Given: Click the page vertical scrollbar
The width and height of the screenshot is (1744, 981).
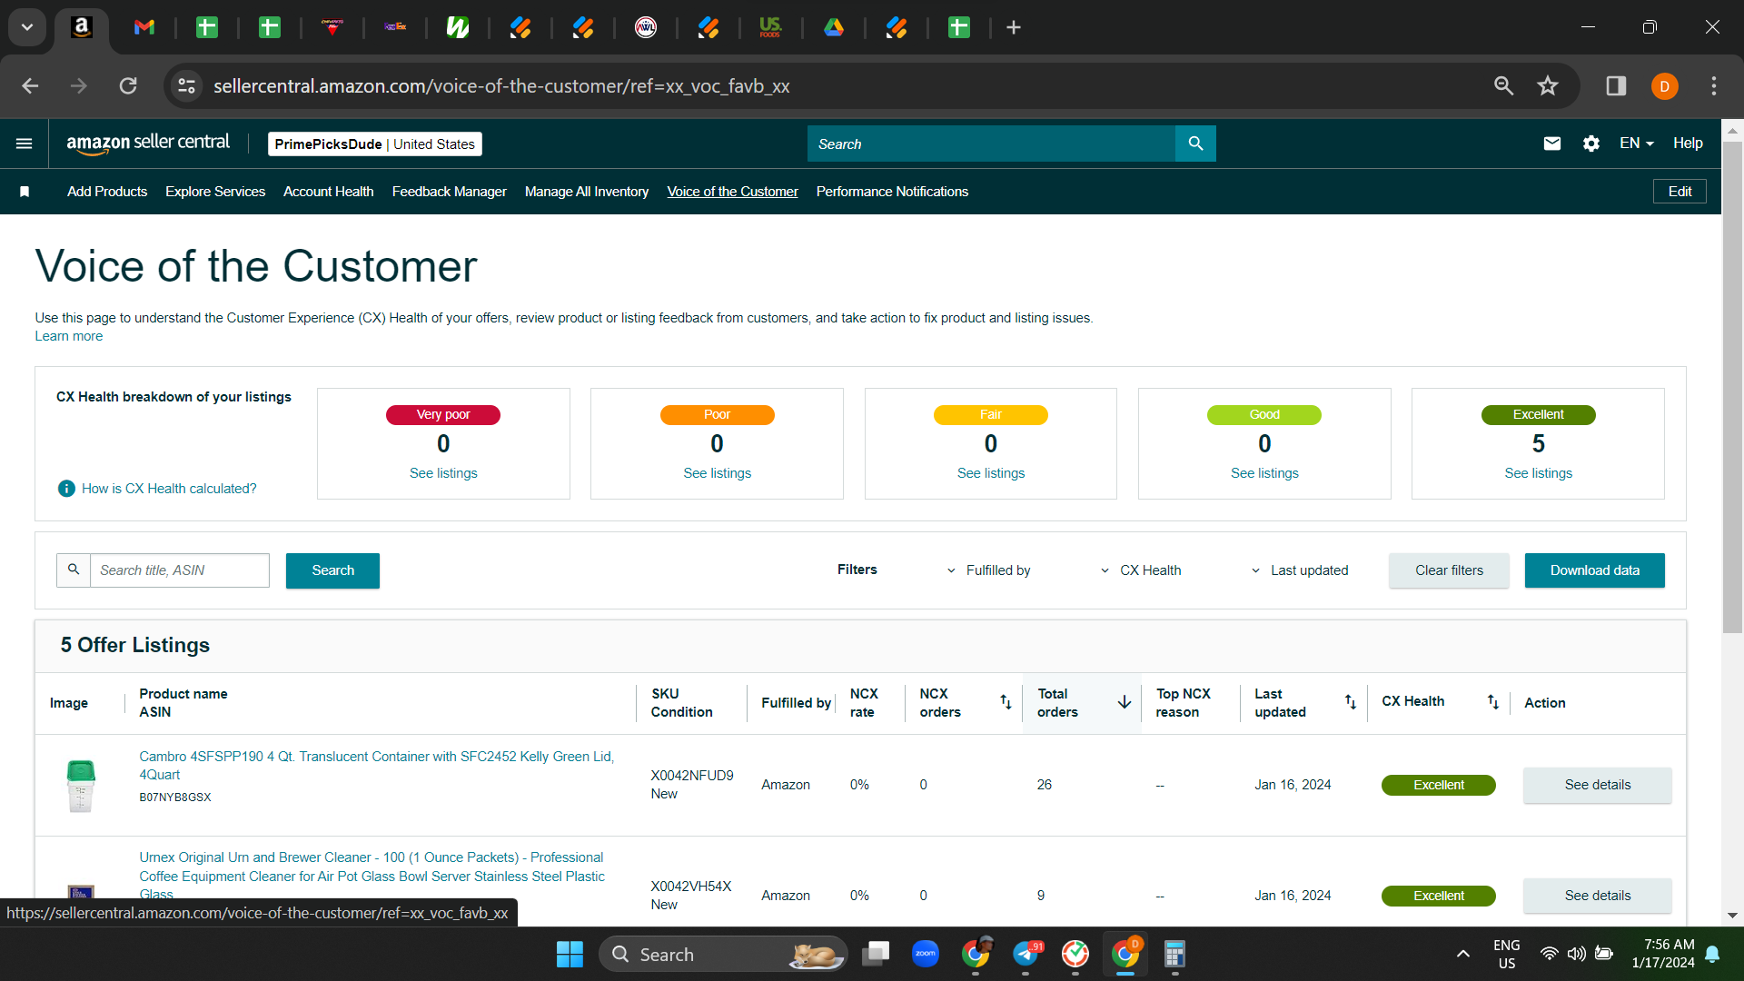Looking at the screenshot, I should point(1732,386).
